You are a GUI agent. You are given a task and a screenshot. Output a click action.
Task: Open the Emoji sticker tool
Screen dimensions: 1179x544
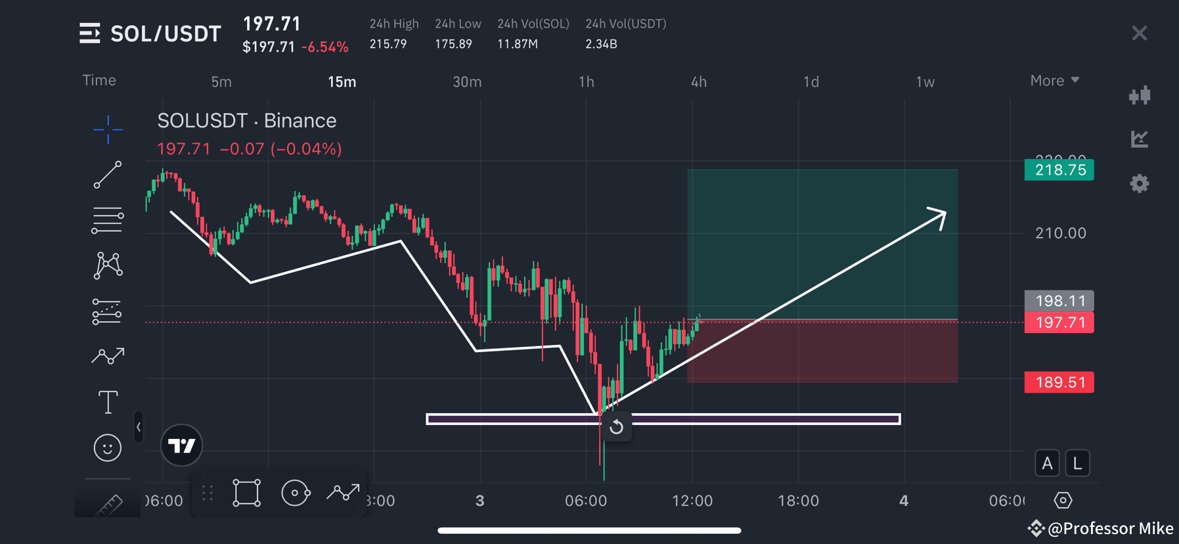[x=108, y=447]
